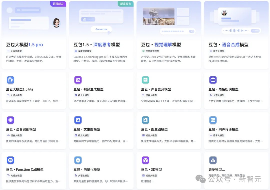The width and height of the screenshot is (270, 190).
Task: Click the dinosaur skeleton thumbnail
Action: tap(158, 17)
